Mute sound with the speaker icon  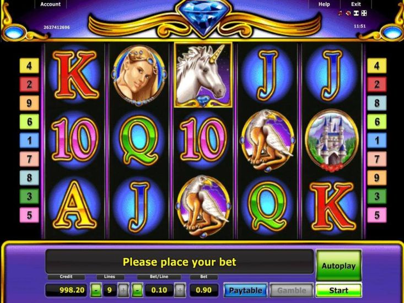(x=348, y=13)
